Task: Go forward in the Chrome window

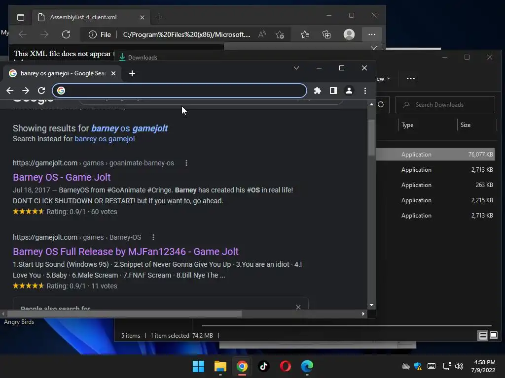Action: (26, 91)
